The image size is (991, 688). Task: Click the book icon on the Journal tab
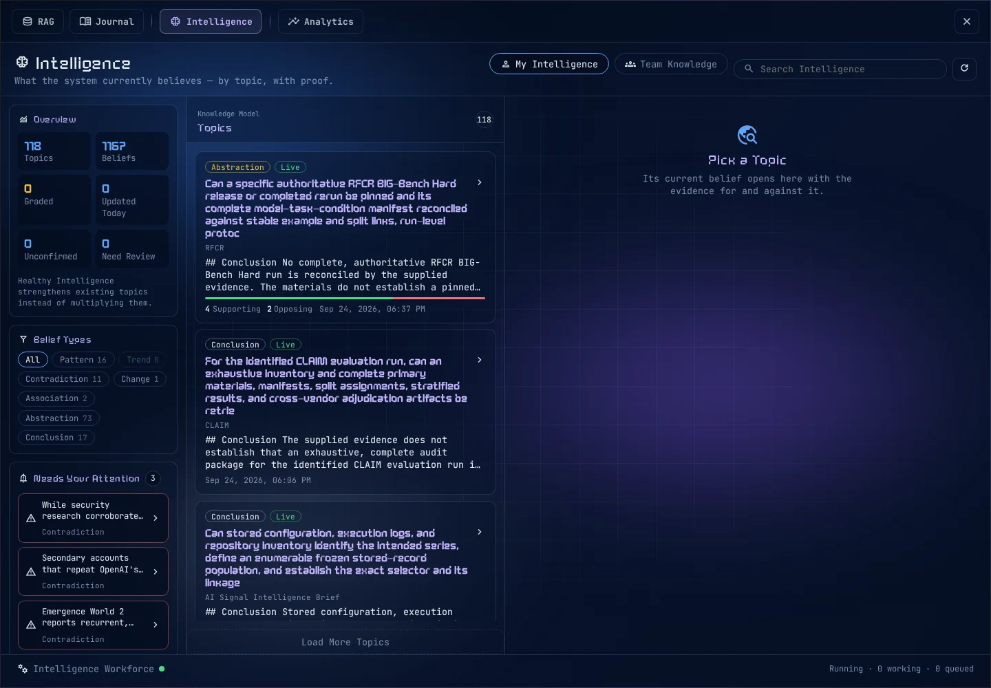coord(85,21)
